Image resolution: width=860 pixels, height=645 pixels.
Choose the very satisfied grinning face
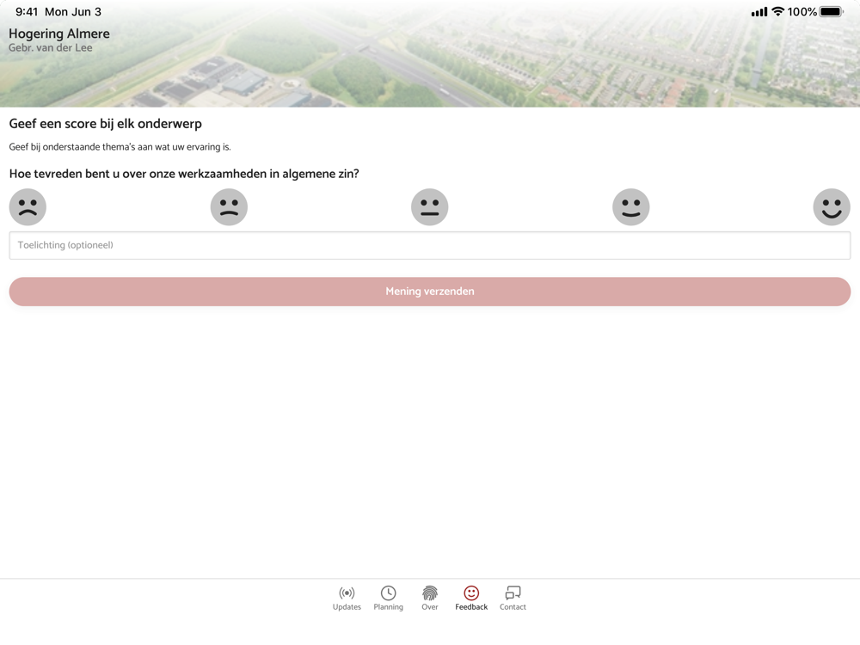click(832, 207)
